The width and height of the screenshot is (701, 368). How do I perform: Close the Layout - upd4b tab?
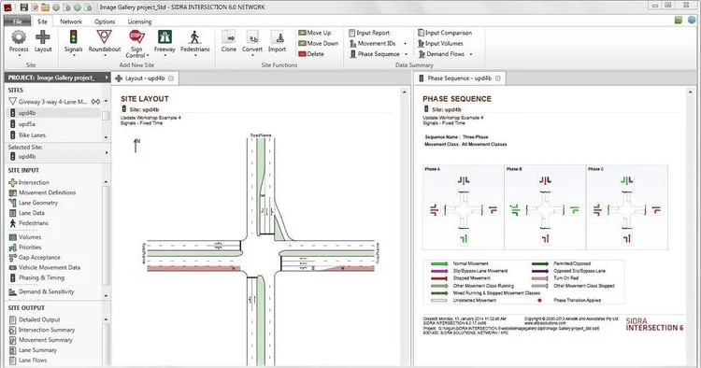click(171, 78)
